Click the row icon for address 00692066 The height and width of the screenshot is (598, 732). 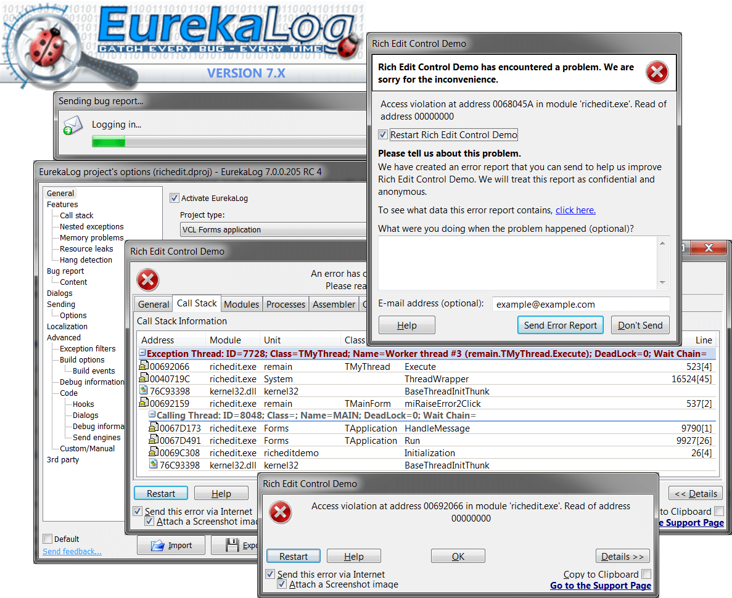click(144, 366)
